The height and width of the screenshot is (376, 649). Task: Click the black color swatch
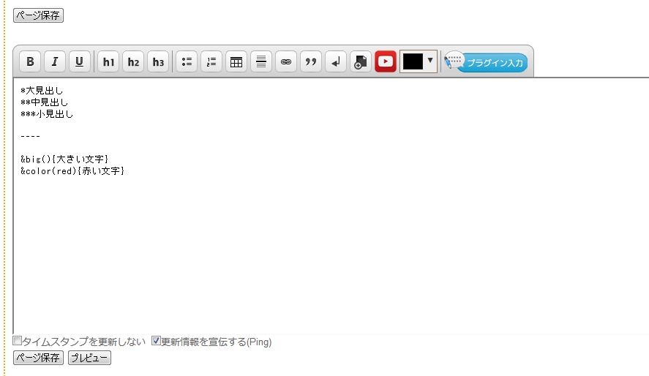413,62
